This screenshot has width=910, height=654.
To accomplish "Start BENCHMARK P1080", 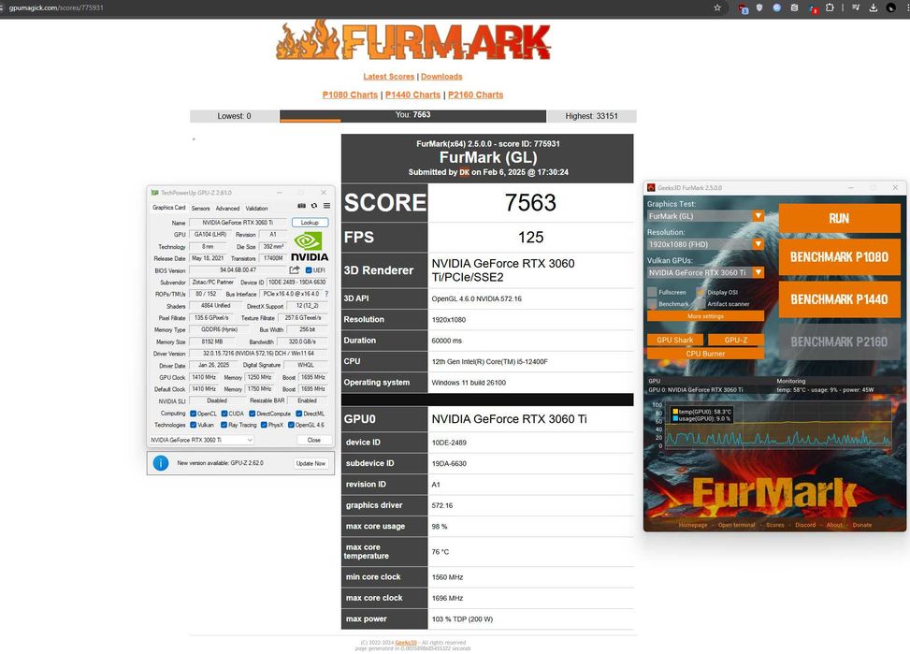I will click(839, 256).
